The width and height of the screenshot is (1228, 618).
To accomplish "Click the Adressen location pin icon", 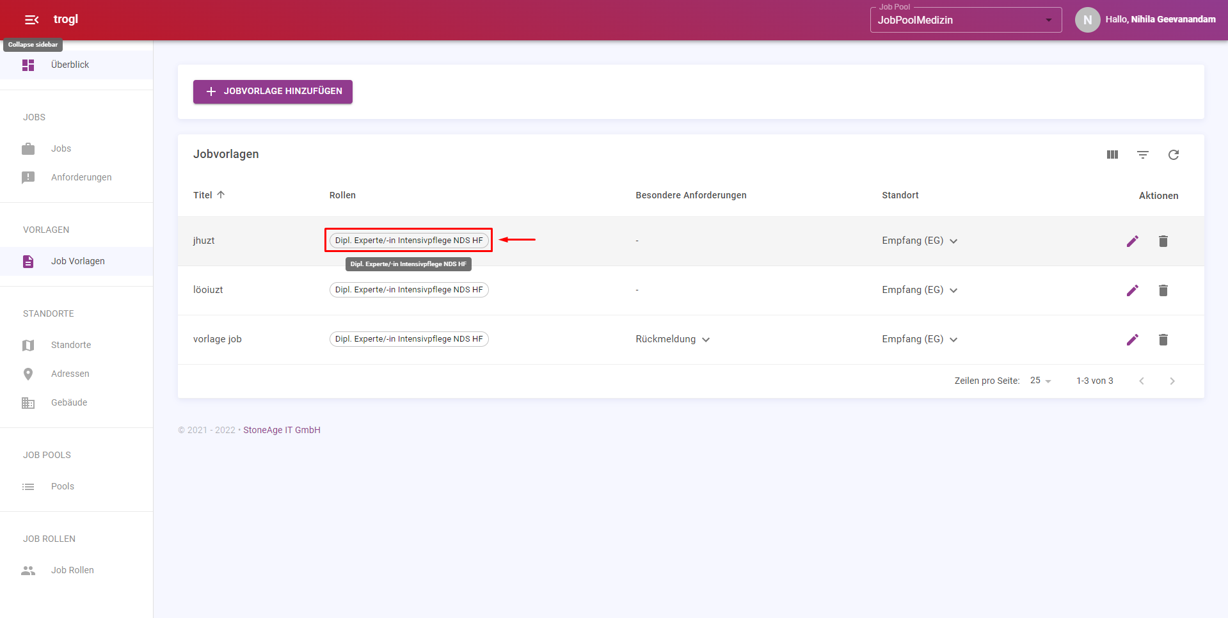I will [x=28, y=374].
